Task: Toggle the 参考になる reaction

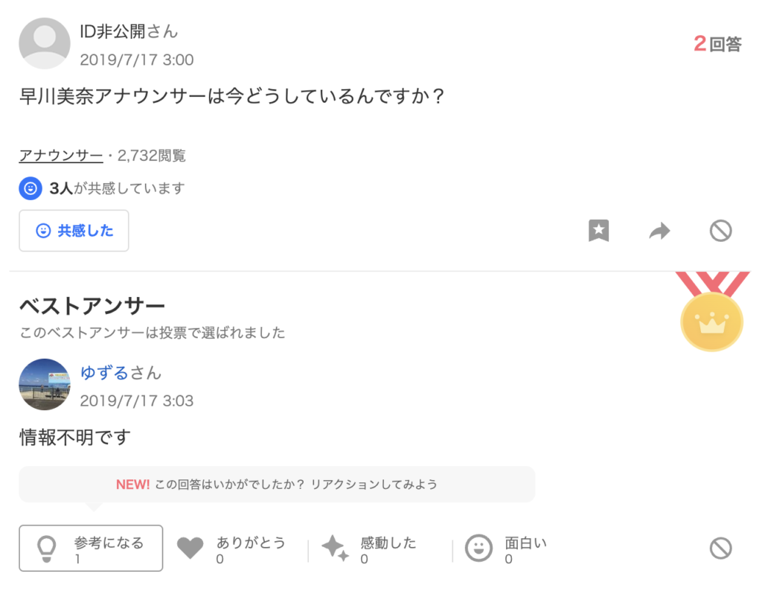Action: (91, 548)
